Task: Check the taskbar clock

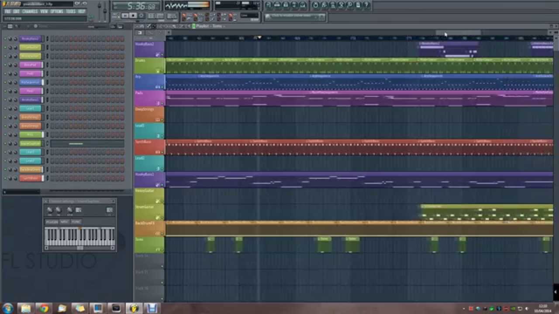Action: [x=543, y=308]
